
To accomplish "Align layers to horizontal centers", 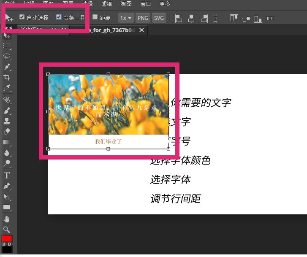I will pyautogui.click(x=191, y=19).
